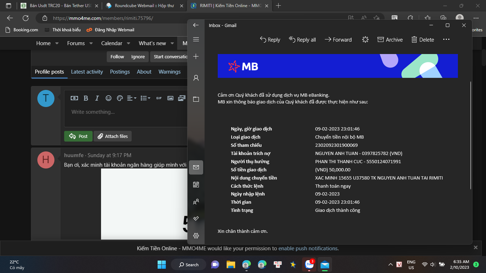486x273 pixels.
Task: Dismiss push notification banner X
Action: (476, 247)
